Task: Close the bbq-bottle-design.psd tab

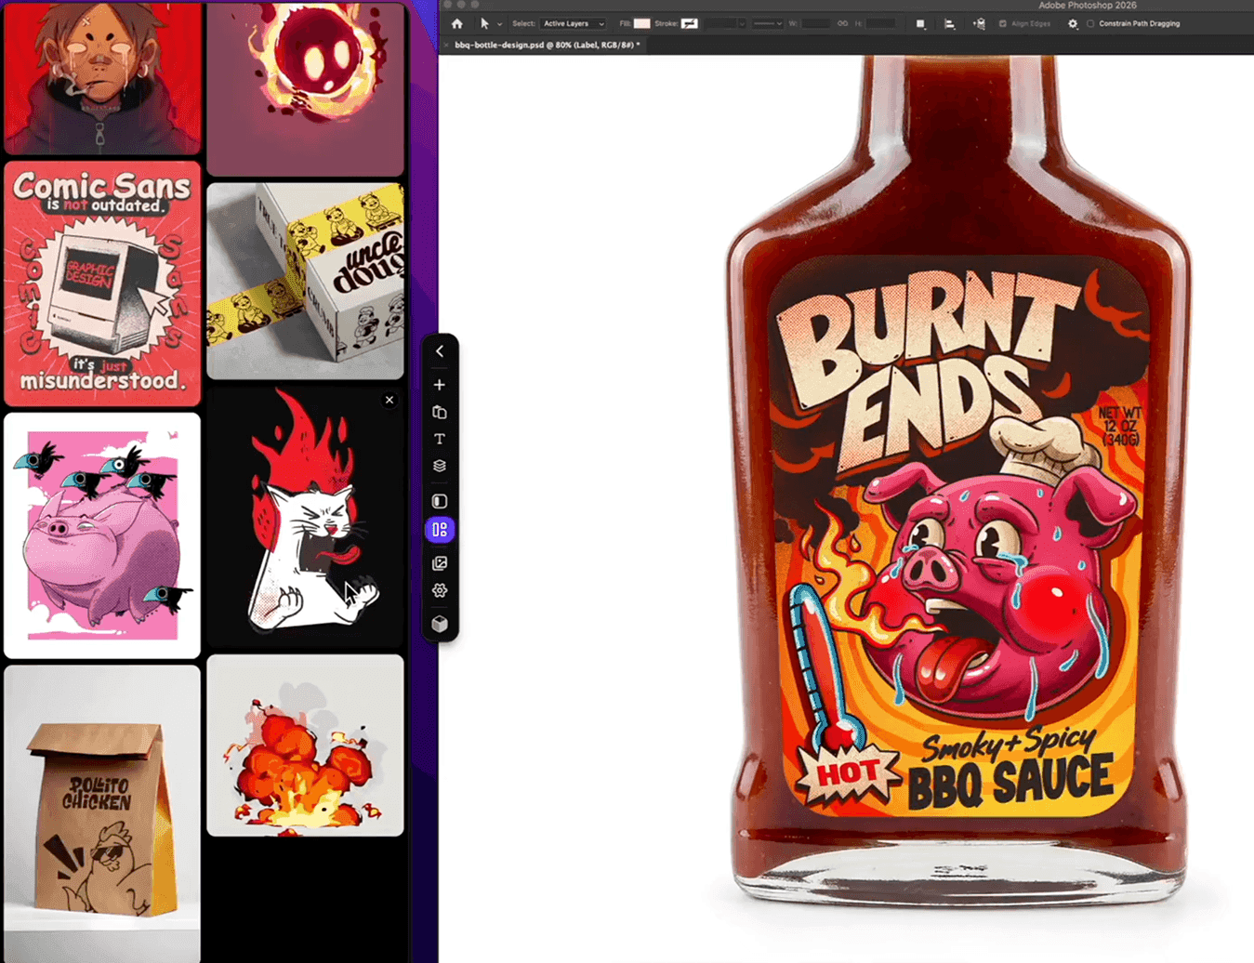Action: 446,45
